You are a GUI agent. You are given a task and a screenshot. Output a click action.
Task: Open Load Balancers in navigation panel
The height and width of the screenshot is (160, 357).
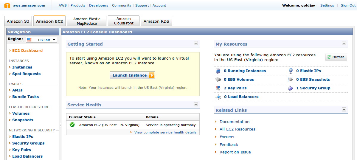pyautogui.click(x=27, y=156)
